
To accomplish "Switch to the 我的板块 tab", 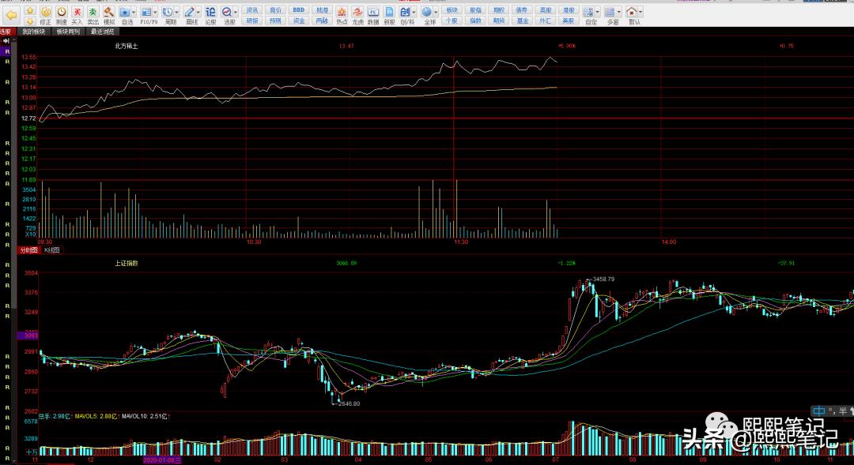I will [x=34, y=32].
